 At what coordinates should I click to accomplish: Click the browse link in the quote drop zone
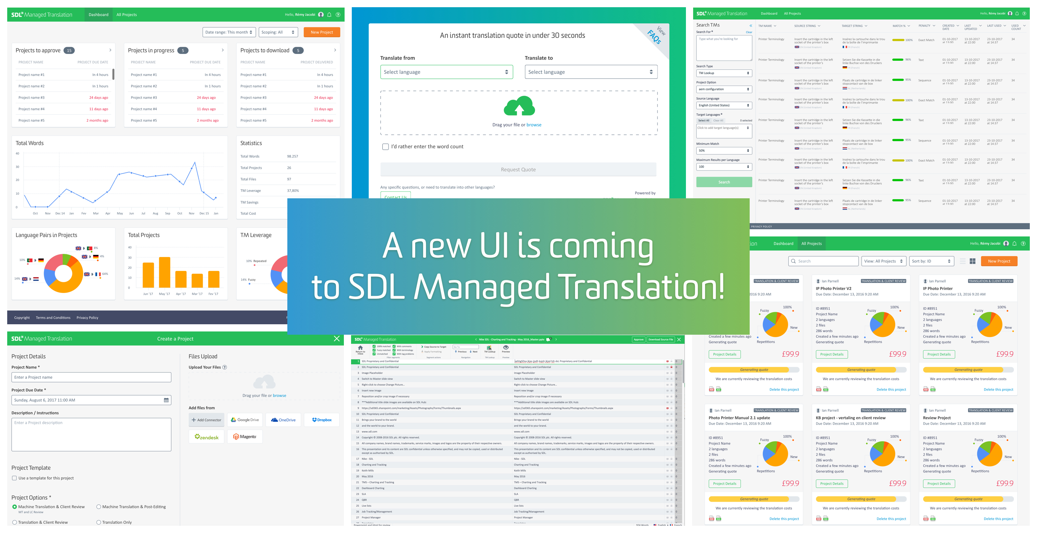534,125
